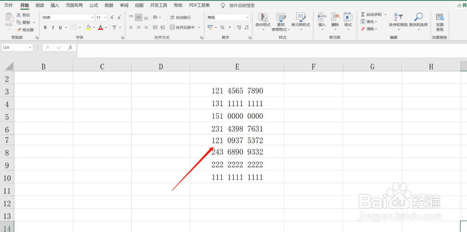This screenshot has height=232, width=467.
Task: Switch to the 页面布局 tab
Action: pos(74,5)
